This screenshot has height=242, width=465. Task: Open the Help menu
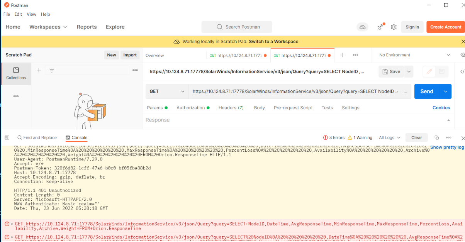click(46, 14)
